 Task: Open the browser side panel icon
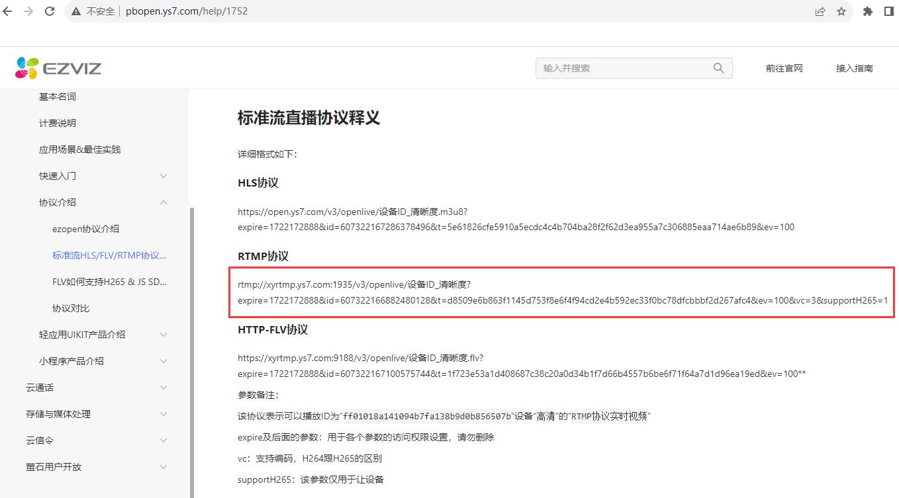tap(889, 11)
